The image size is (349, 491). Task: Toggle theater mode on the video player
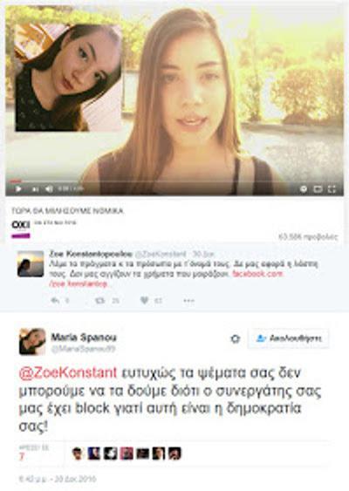click(x=318, y=189)
